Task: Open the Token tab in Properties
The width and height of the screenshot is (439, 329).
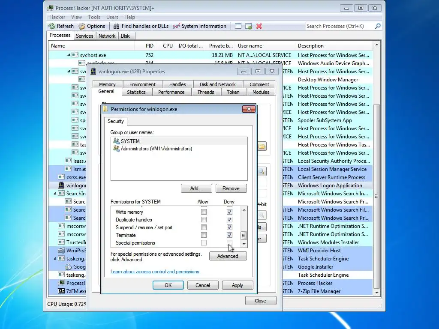Action: tap(233, 92)
